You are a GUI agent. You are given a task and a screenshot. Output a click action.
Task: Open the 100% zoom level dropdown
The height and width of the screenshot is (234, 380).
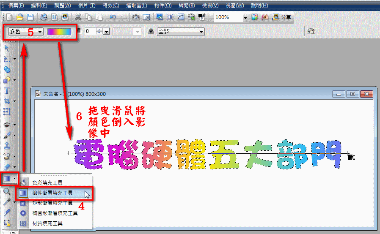coord(246,18)
